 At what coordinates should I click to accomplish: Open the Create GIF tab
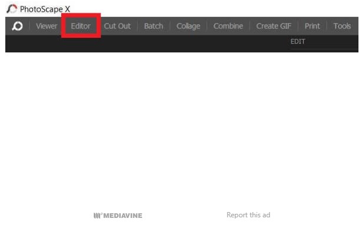coord(274,26)
